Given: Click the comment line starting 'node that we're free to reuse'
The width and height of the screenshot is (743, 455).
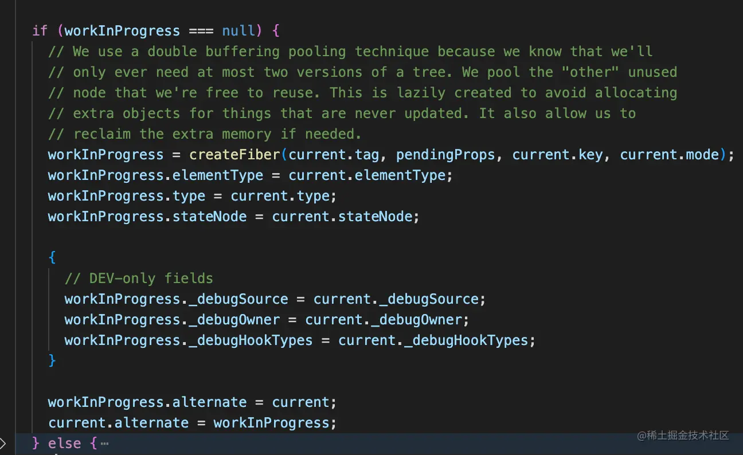Looking at the screenshot, I should 363,93.
